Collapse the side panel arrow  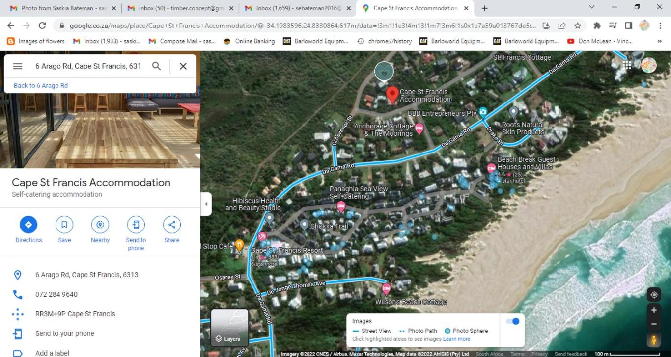(206, 204)
